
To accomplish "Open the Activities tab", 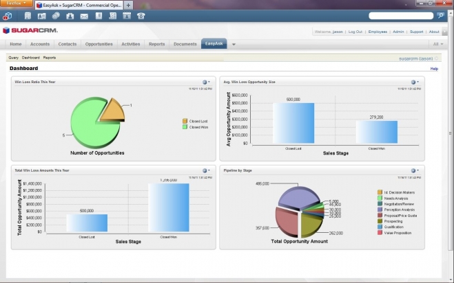I will click(131, 44).
